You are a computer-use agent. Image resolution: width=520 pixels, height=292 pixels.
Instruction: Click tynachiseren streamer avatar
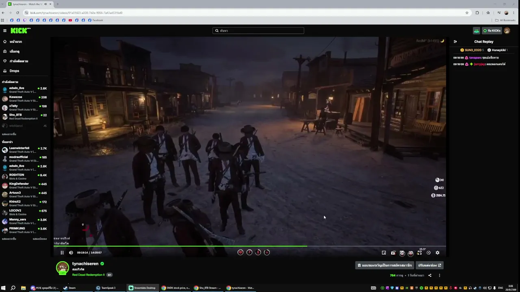62,268
